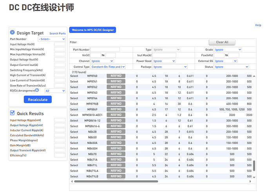
Task: Click NRFND badge in the MP8869 row
Action: pos(116,109)
